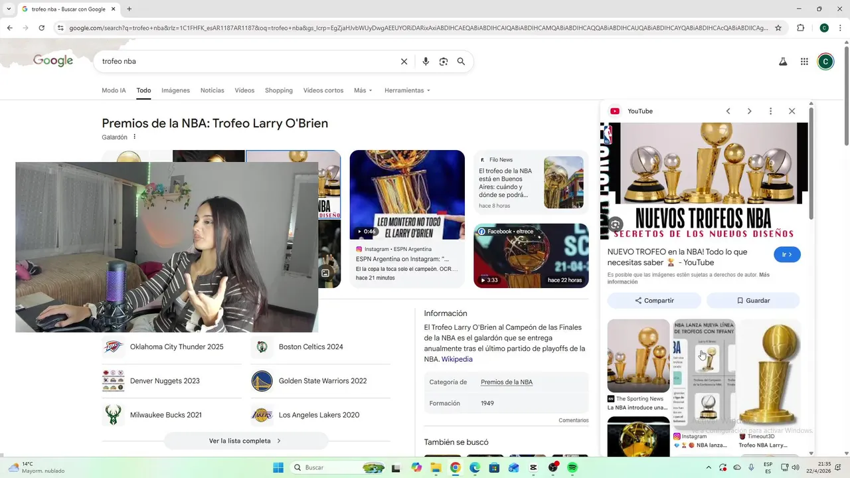
Task: Open the Sporting News trophy thumbnail
Action: pos(638,357)
